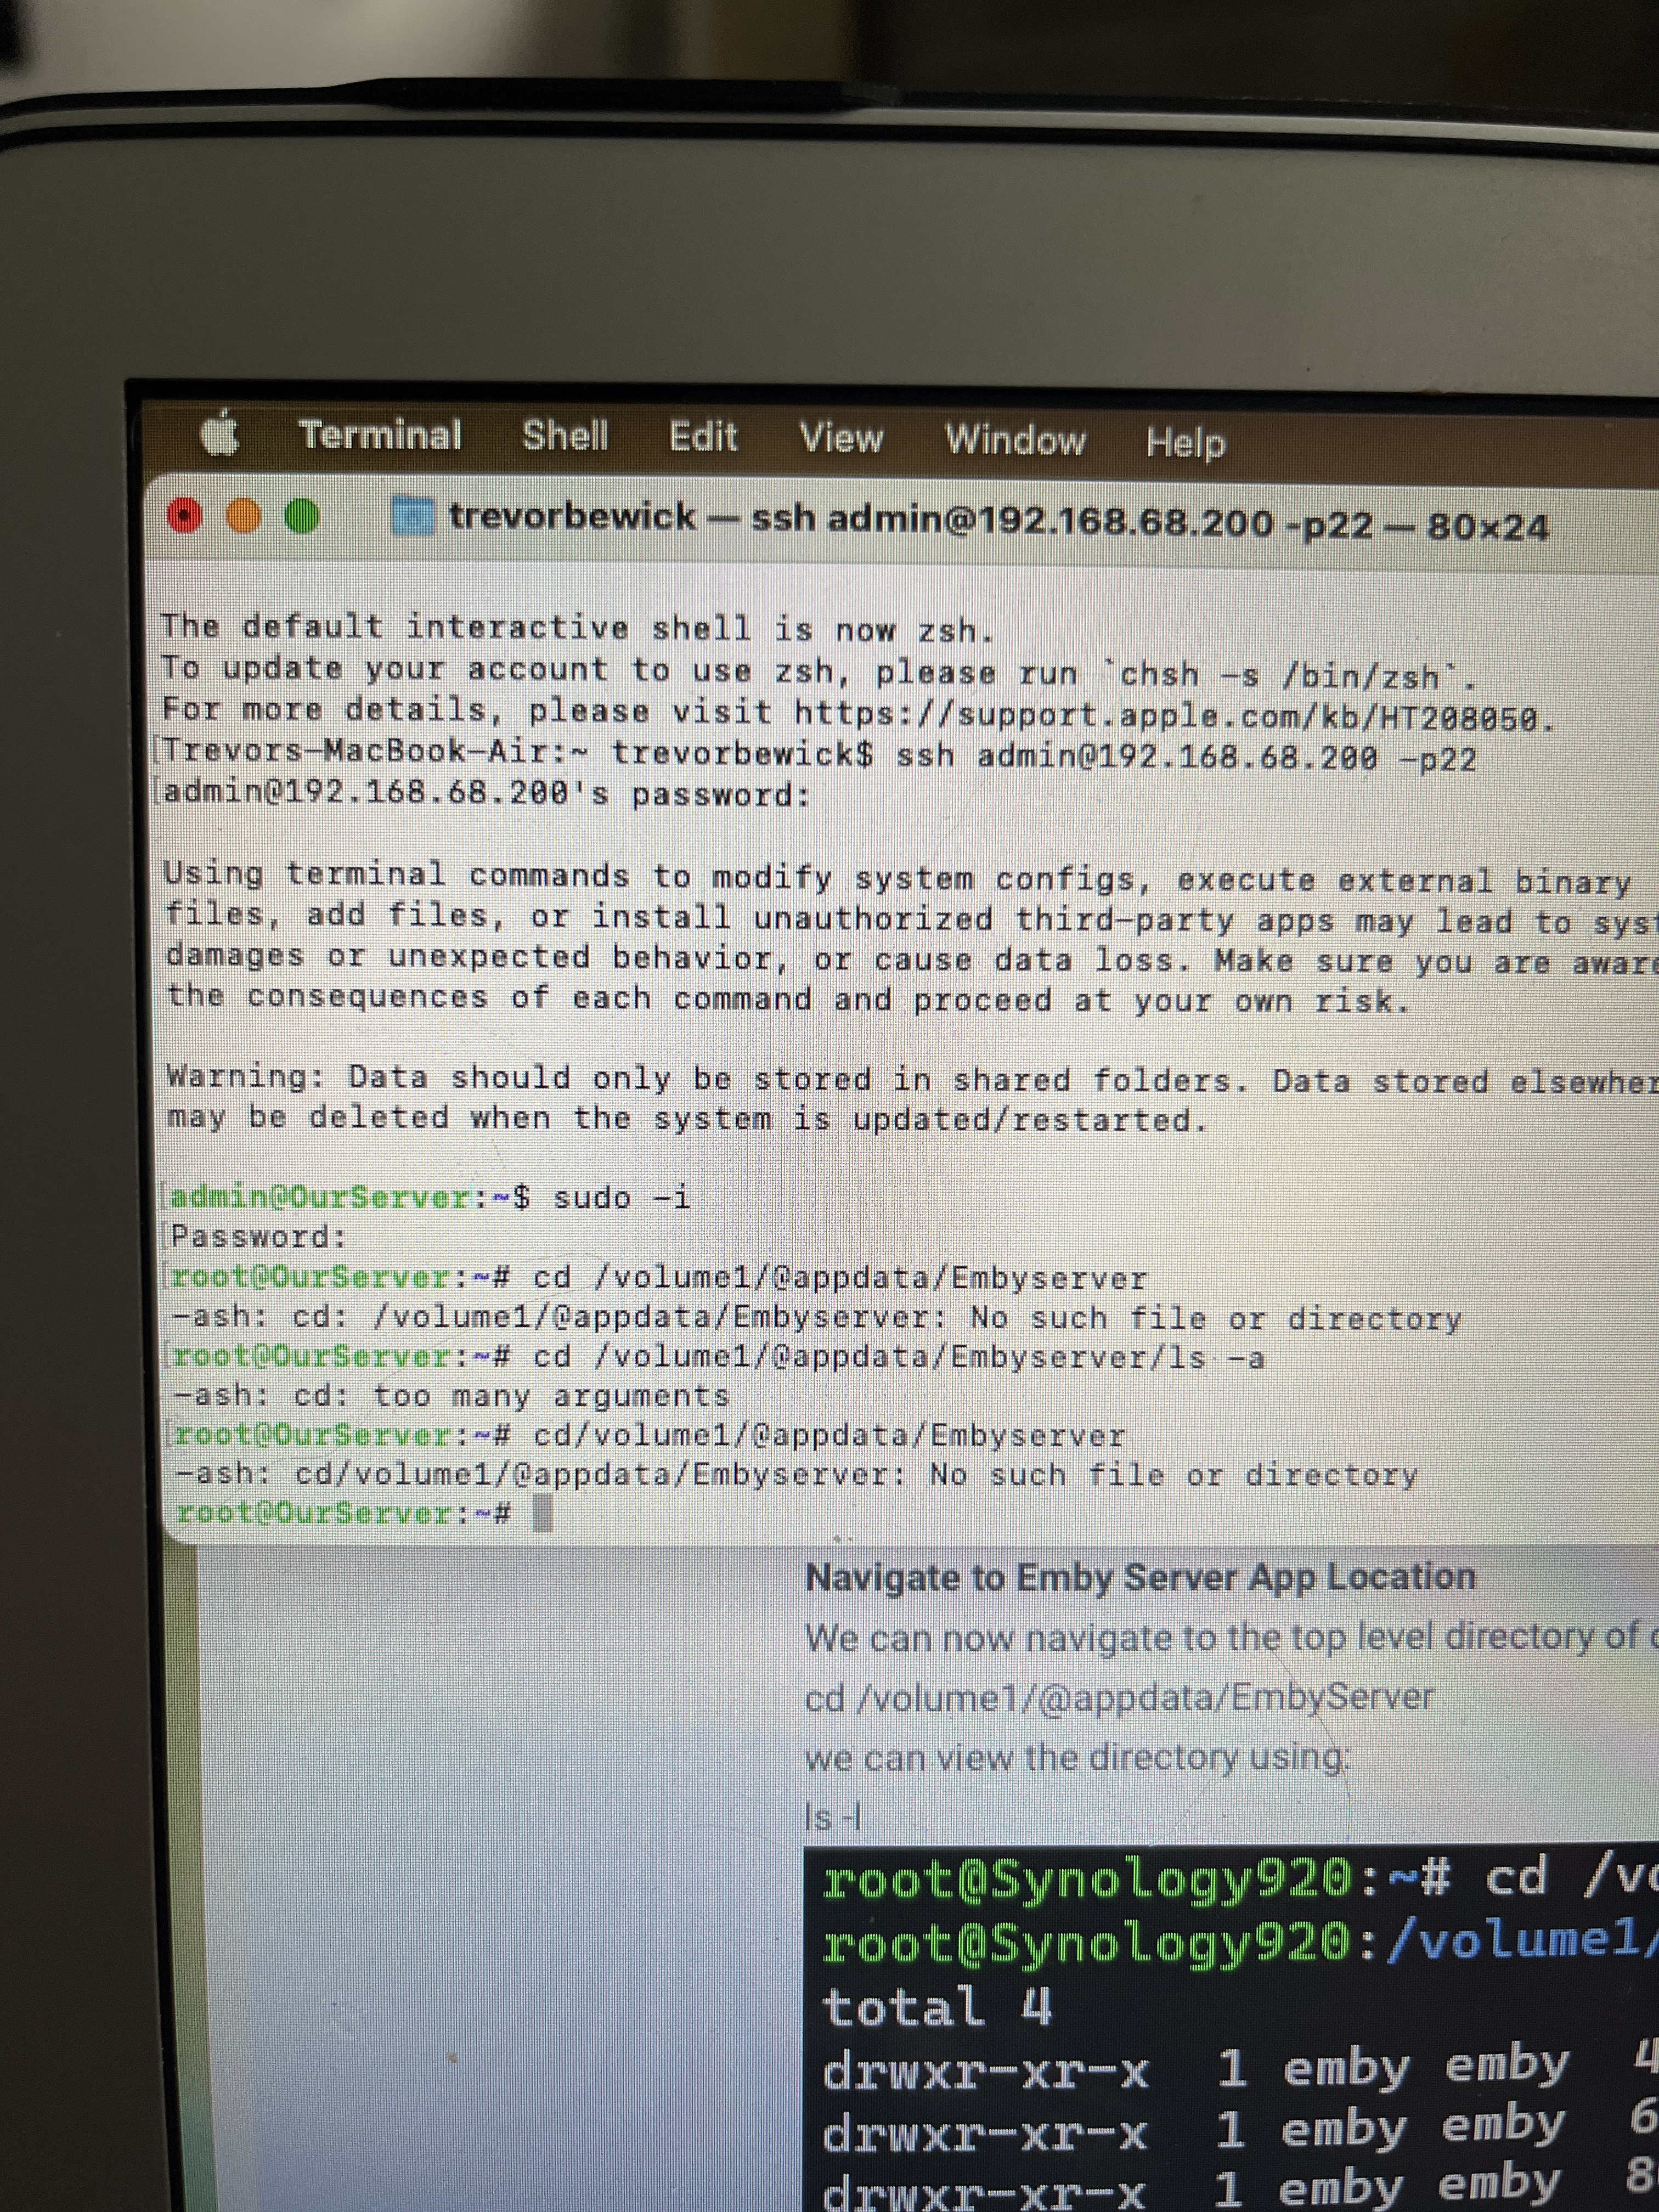Viewport: 1659px width, 2212px height.
Task: Click the cursor at root@OurServer prompt
Action: coord(543,1514)
